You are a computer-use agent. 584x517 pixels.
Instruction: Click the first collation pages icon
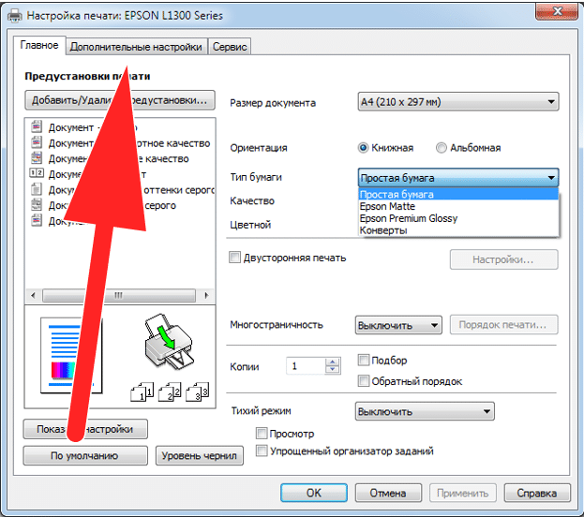(142, 391)
